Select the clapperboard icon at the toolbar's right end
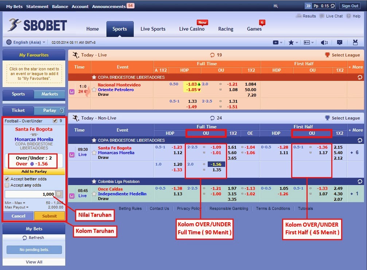This screenshot has width=367, height=270. point(355,42)
